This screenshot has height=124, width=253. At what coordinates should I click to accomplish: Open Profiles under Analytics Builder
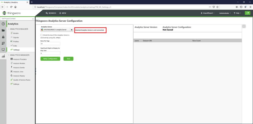click(16, 41)
